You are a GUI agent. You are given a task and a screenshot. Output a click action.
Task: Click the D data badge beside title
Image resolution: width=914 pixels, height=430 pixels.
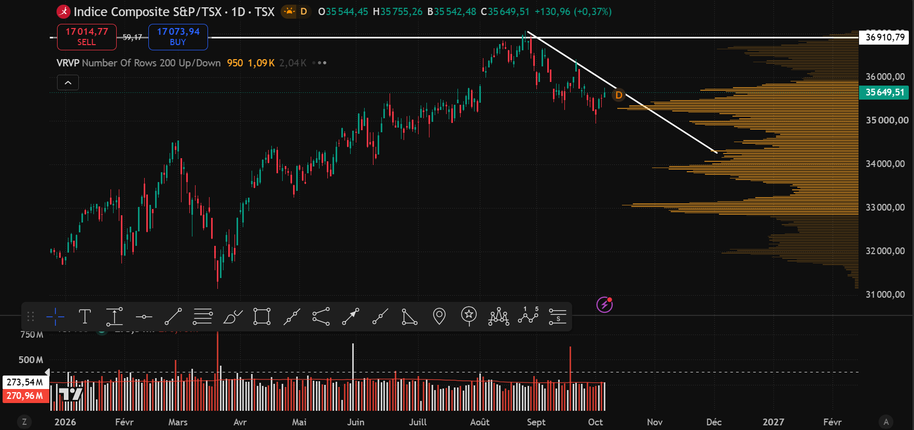(x=303, y=11)
